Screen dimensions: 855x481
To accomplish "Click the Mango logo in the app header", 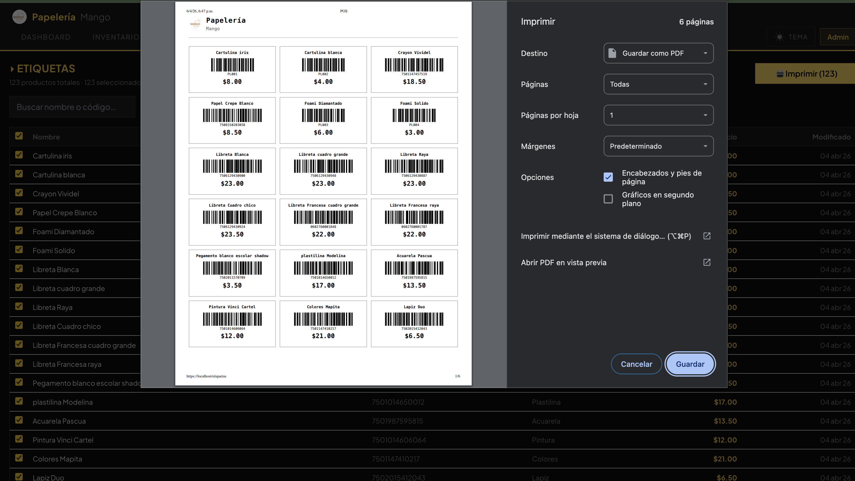I will [x=19, y=17].
